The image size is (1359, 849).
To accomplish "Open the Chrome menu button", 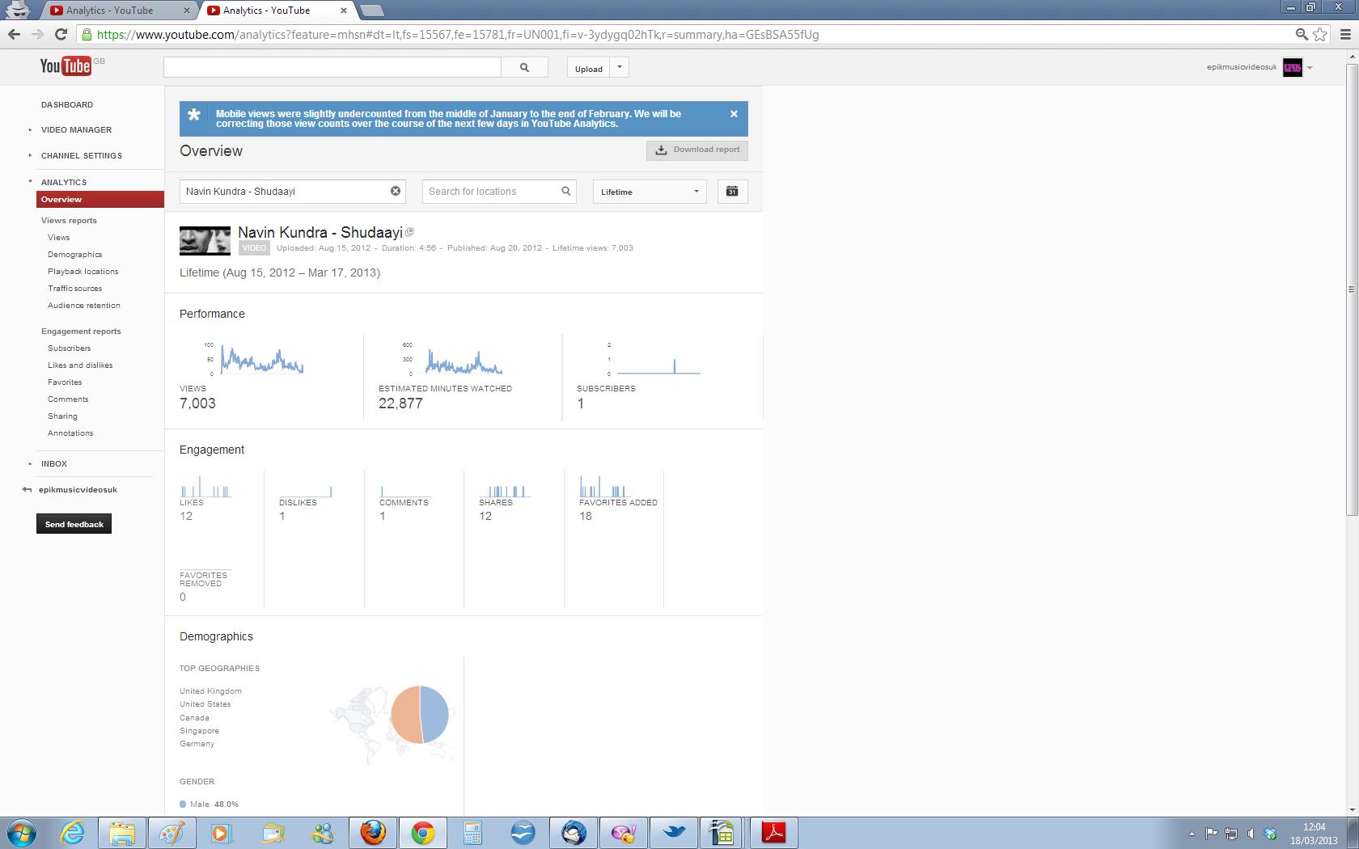I will coord(1346,34).
